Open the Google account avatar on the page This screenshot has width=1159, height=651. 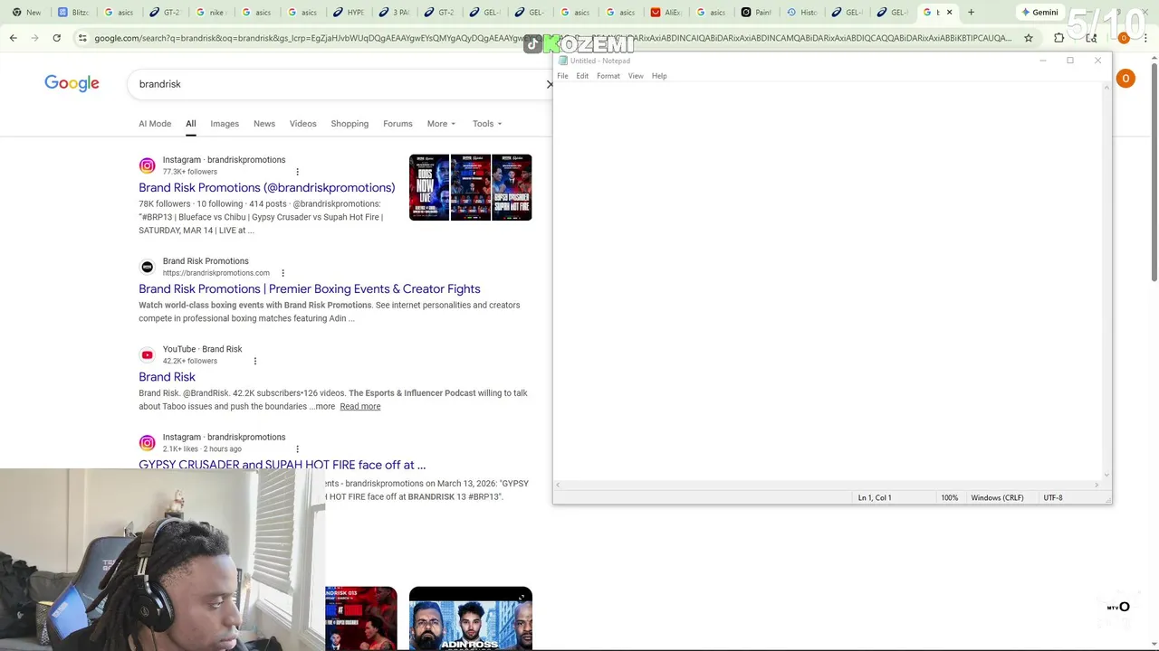pos(1125,79)
